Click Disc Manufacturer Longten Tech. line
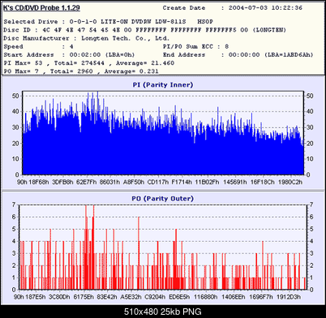The height and width of the screenshot is (318, 326). point(87,38)
